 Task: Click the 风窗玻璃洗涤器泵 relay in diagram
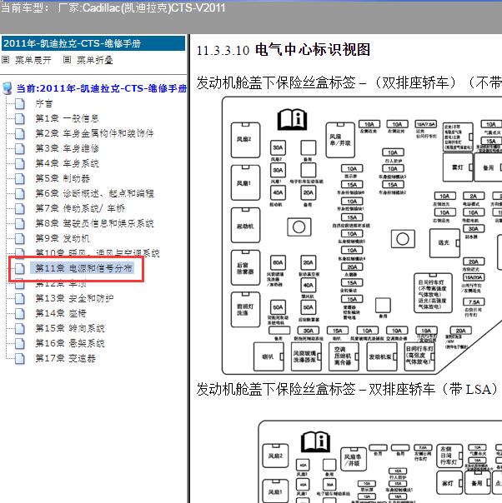tap(306, 356)
